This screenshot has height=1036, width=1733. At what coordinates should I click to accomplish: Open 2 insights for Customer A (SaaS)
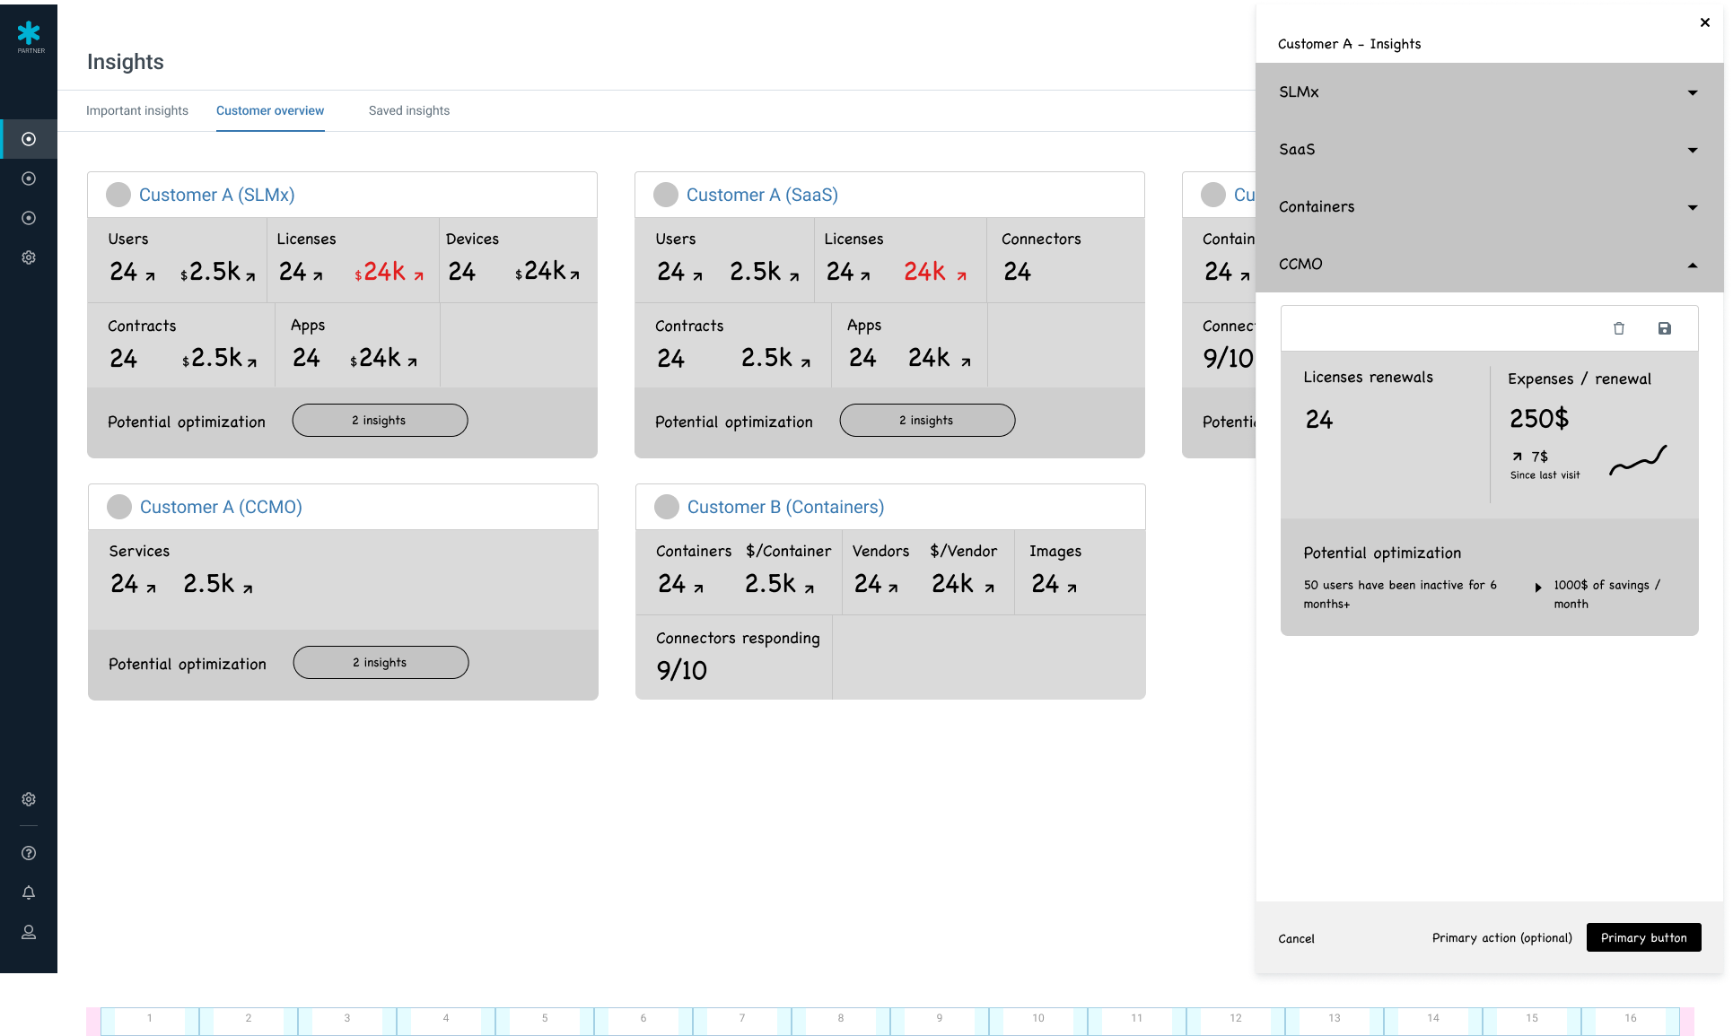pyautogui.click(x=927, y=420)
